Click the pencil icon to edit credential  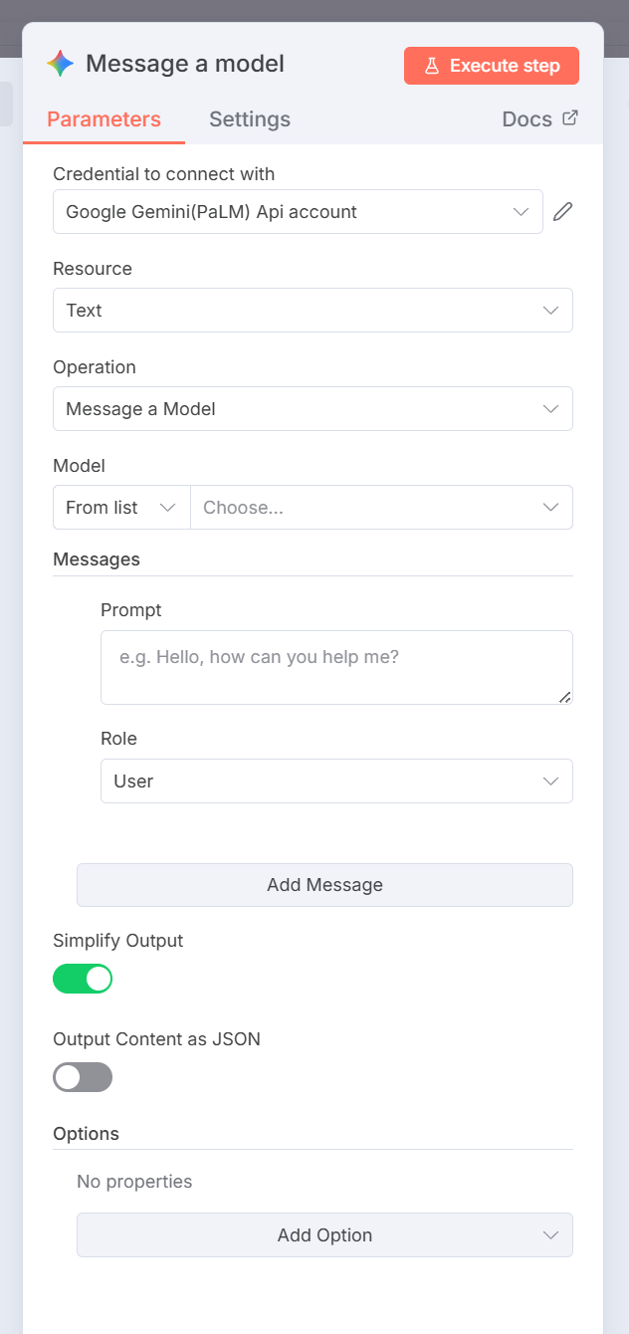pos(563,211)
